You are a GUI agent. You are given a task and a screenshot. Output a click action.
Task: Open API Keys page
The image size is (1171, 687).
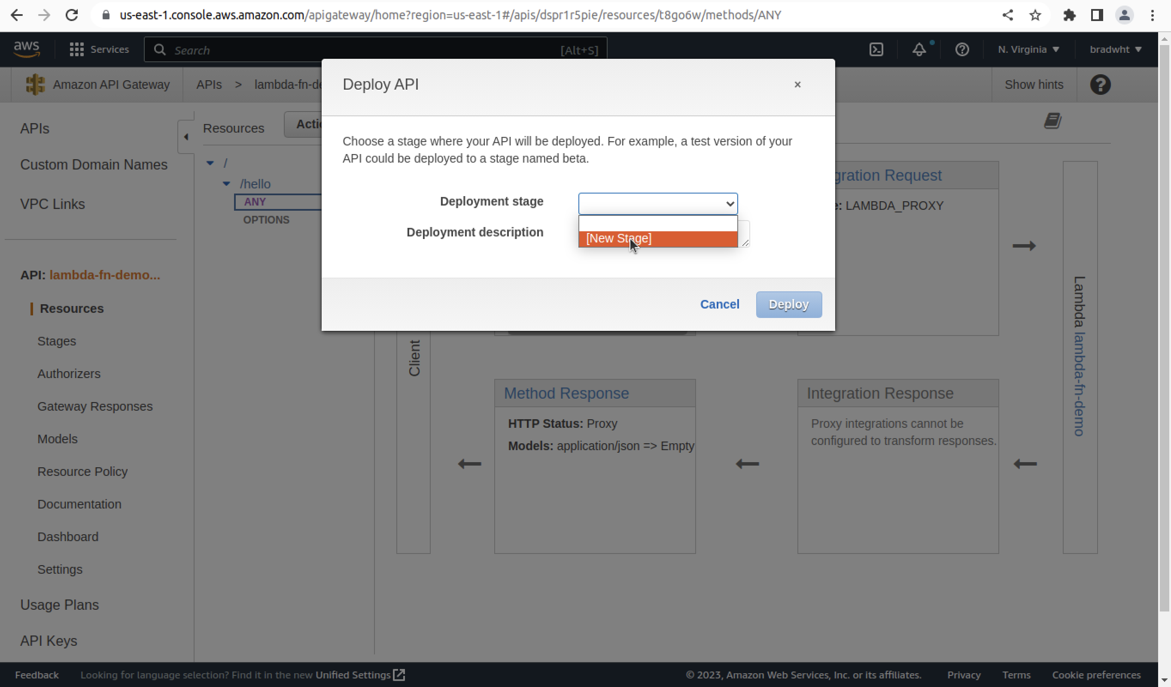coord(49,641)
